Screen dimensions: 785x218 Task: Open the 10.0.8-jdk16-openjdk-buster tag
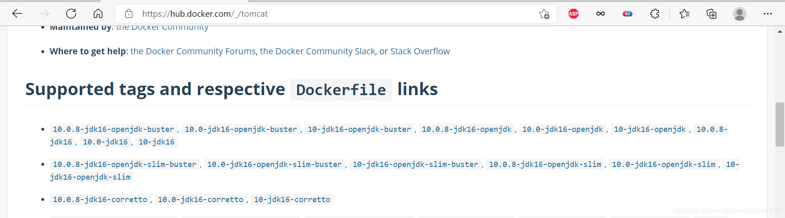113,129
